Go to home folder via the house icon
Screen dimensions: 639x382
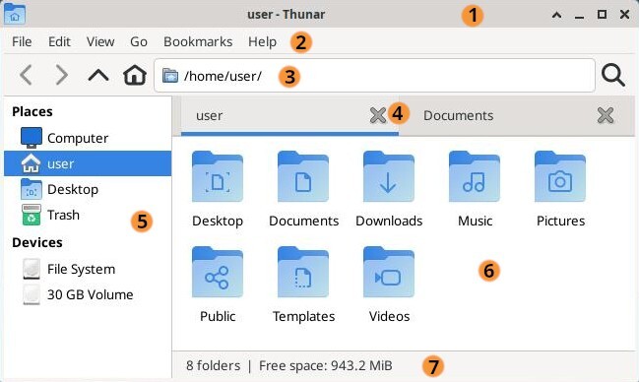click(135, 75)
